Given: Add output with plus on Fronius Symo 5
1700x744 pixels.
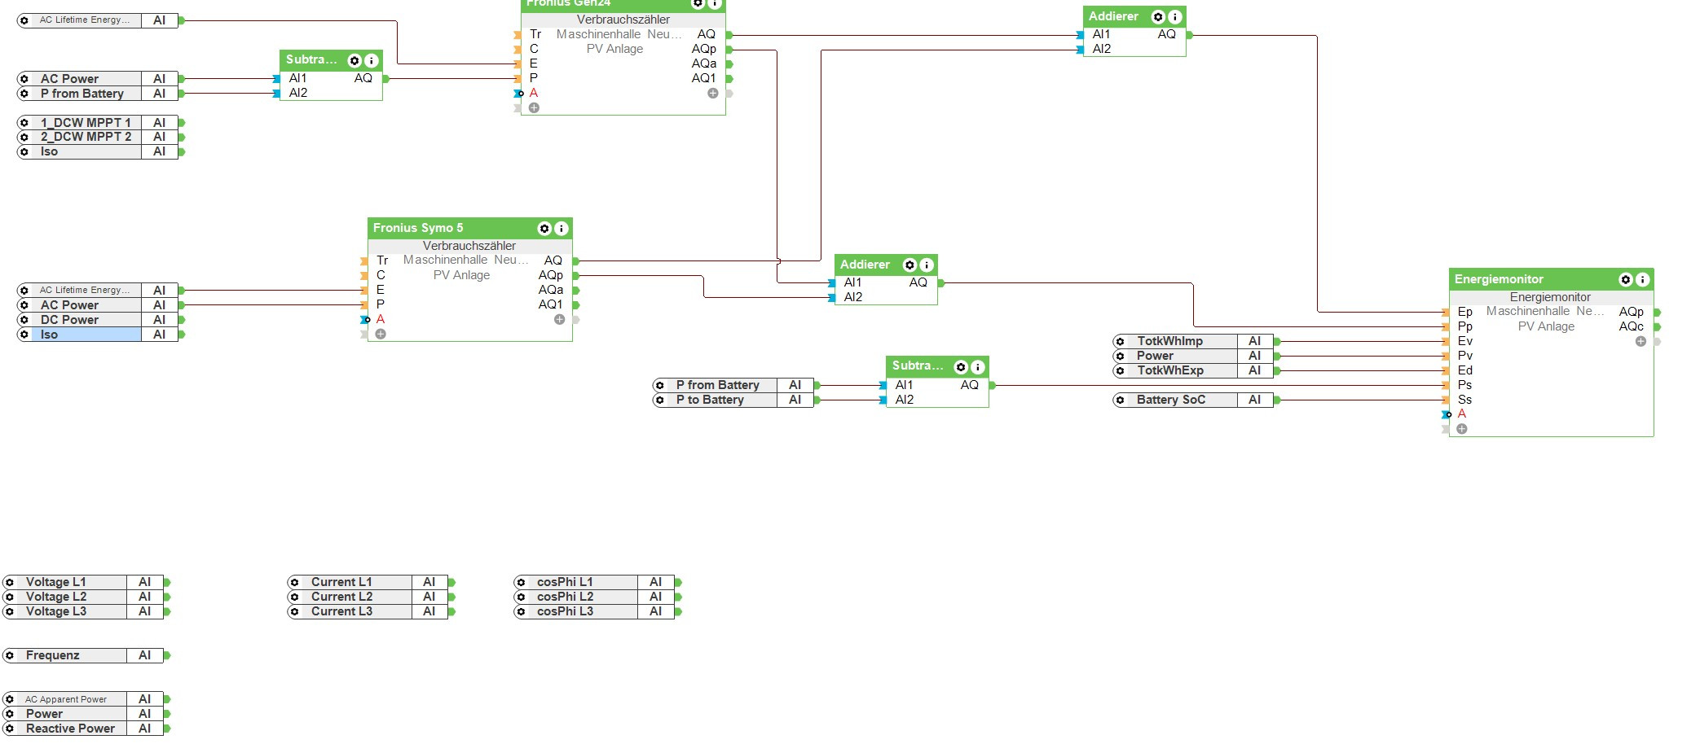Looking at the screenshot, I should 559,320.
